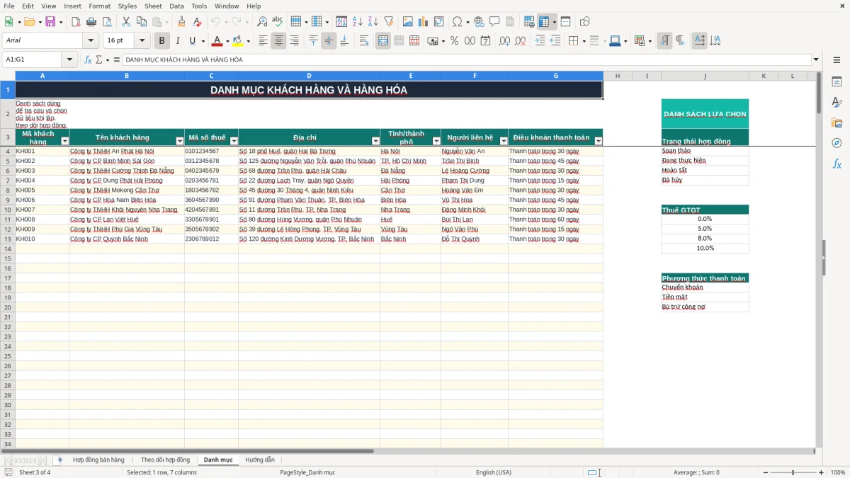Click column D header
The height and width of the screenshot is (478, 850).
[x=309, y=76]
